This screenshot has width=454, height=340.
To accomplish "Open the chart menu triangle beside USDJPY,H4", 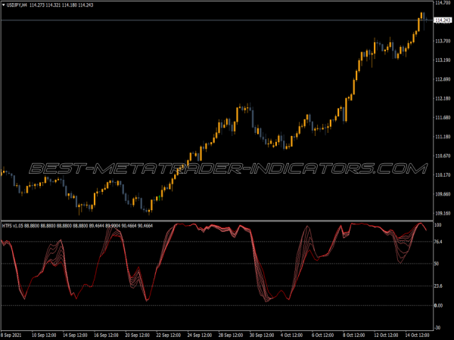I will pos(4,5).
